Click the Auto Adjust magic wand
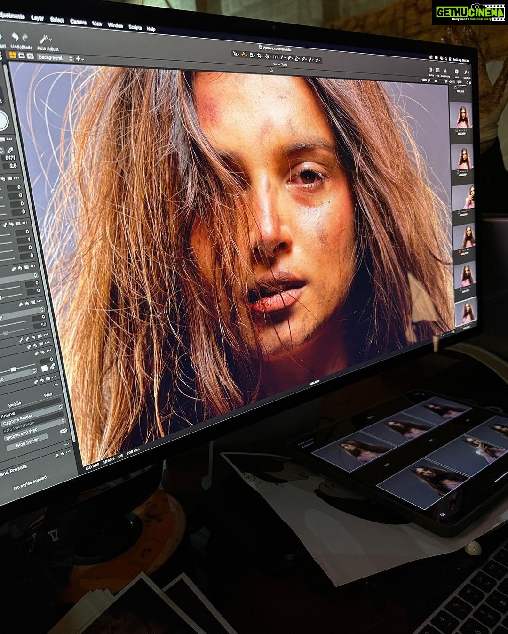Image resolution: width=508 pixels, height=634 pixels. point(44,39)
